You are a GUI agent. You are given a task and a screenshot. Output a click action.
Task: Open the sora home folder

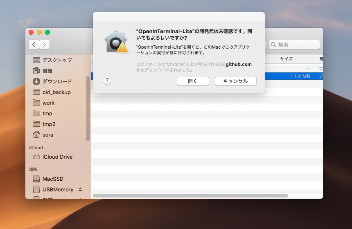47,135
